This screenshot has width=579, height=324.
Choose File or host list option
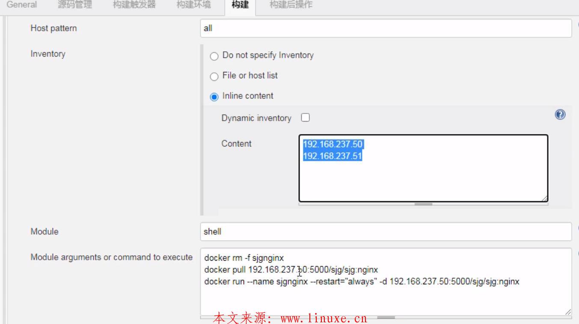pyautogui.click(x=214, y=77)
